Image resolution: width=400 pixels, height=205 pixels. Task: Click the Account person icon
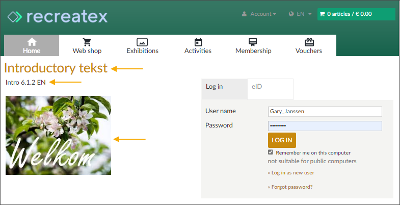pyautogui.click(x=245, y=14)
